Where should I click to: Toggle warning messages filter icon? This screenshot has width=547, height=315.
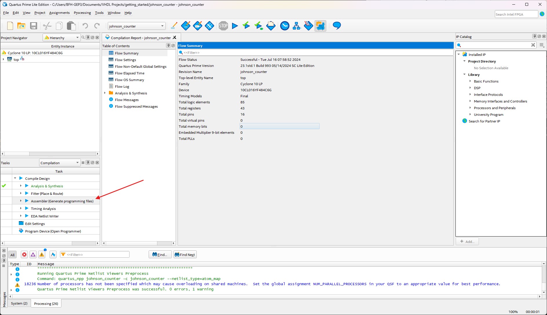tap(42, 255)
